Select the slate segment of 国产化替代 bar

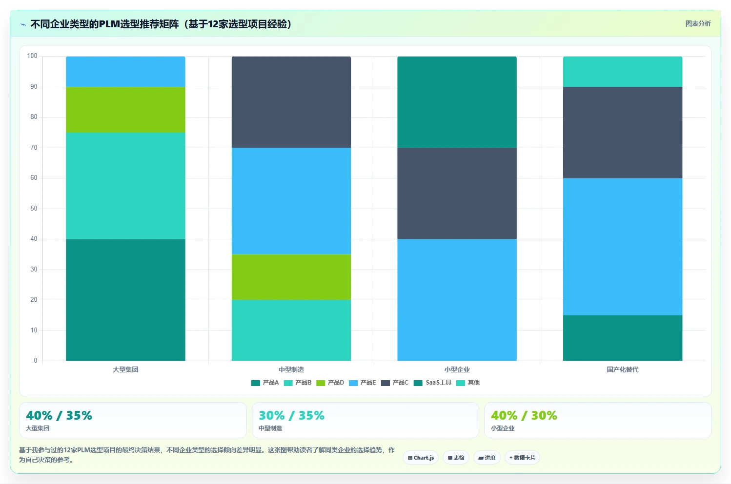point(623,133)
